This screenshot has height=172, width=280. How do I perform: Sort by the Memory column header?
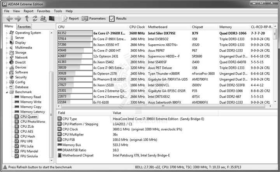click(x=233, y=27)
